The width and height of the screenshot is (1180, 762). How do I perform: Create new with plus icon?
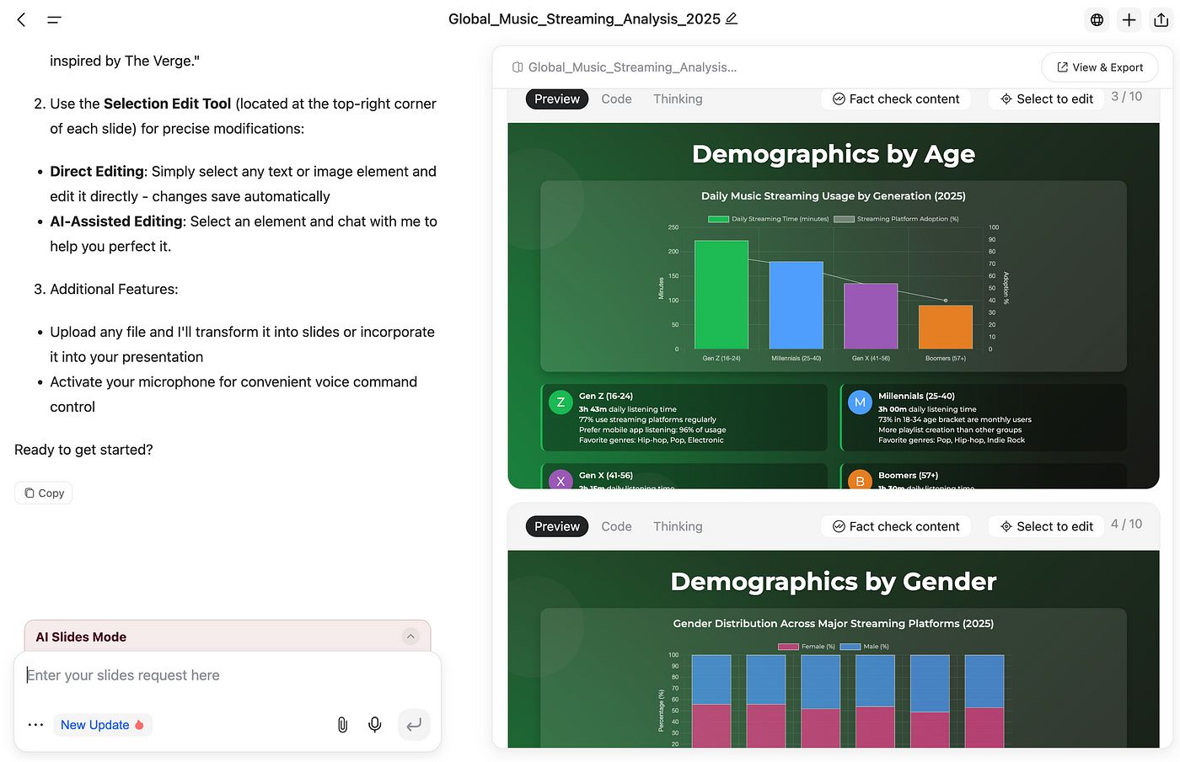(1129, 19)
